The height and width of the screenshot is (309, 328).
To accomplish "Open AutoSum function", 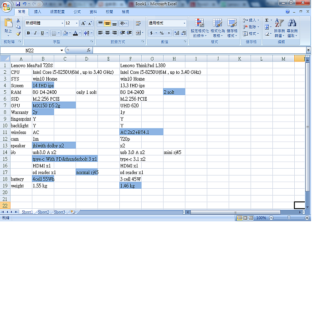I will 267,21.
